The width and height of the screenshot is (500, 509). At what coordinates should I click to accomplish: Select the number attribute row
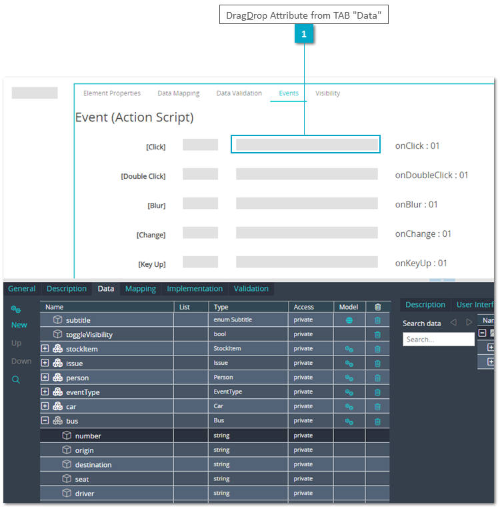coord(215,436)
